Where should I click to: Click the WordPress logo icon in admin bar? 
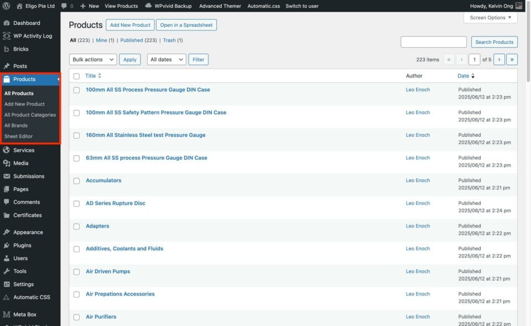[7, 6]
